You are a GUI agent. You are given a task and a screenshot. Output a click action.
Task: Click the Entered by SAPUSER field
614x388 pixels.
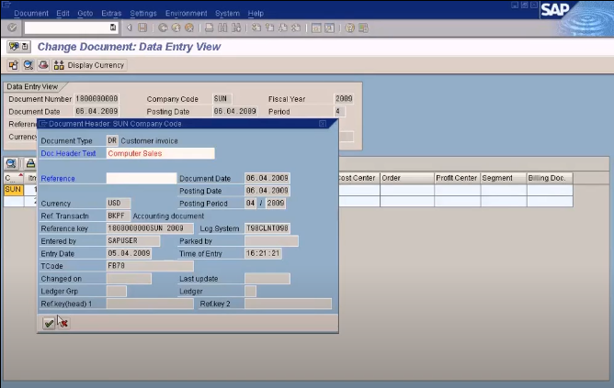click(133, 240)
